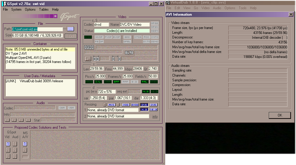296x165 pixels.
Task: Click the purple gradient progress bar
Action: (31, 16)
